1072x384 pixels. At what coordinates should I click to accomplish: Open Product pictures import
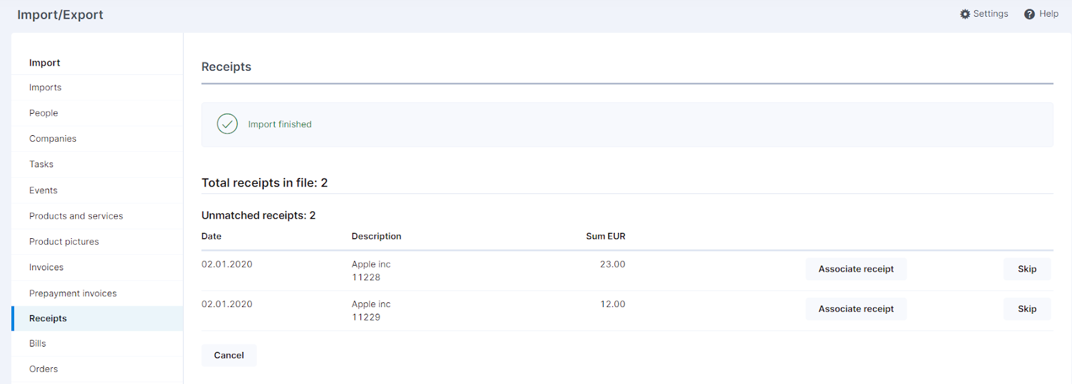coord(97,242)
